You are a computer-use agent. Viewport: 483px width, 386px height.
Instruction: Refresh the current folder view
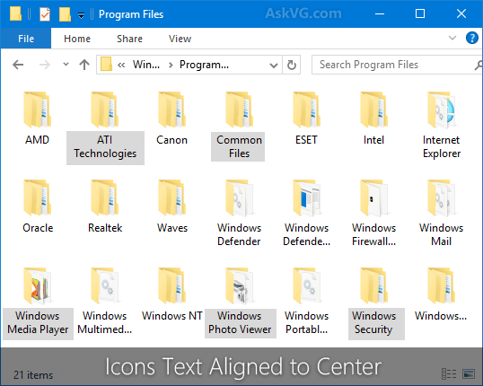(292, 65)
